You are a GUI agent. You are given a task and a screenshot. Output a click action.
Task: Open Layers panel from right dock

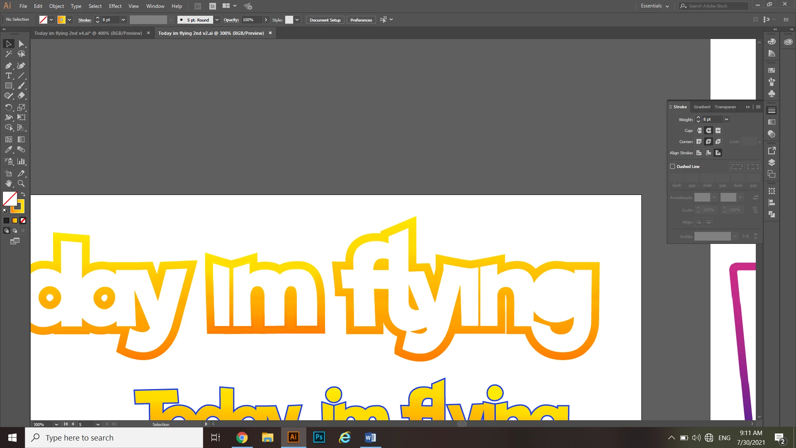772,162
